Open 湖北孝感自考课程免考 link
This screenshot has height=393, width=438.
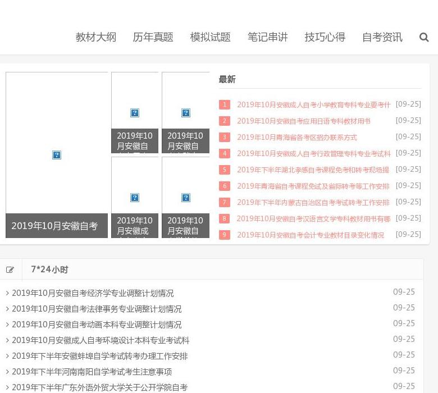click(313, 170)
